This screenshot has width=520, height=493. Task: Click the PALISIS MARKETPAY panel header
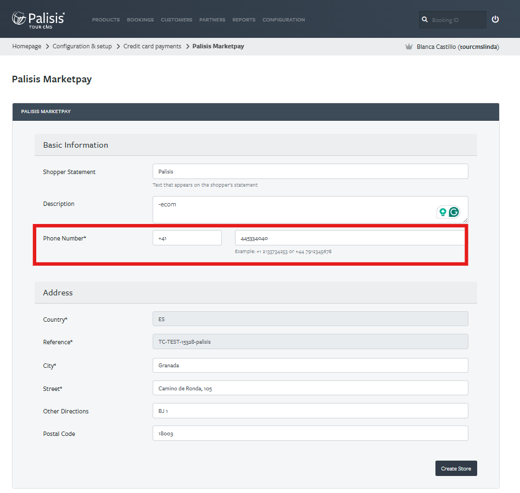point(256,112)
